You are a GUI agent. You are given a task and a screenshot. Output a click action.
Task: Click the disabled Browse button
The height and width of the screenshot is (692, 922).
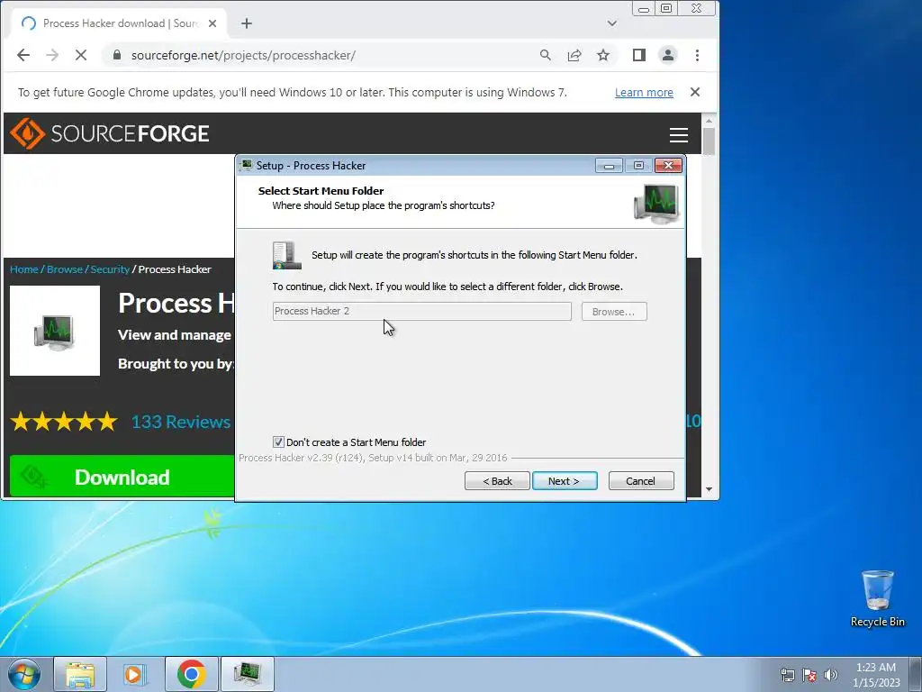click(614, 311)
